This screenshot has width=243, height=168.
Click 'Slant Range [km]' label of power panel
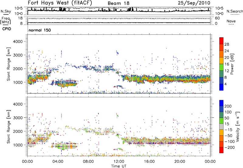[x=9, y=64]
